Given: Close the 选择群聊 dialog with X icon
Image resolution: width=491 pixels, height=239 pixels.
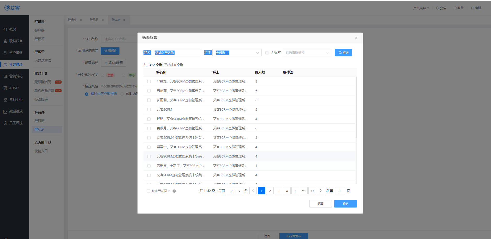Looking at the screenshot, I should 356,38.
